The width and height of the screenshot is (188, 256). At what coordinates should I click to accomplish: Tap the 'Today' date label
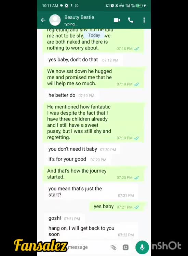pyautogui.click(x=94, y=35)
